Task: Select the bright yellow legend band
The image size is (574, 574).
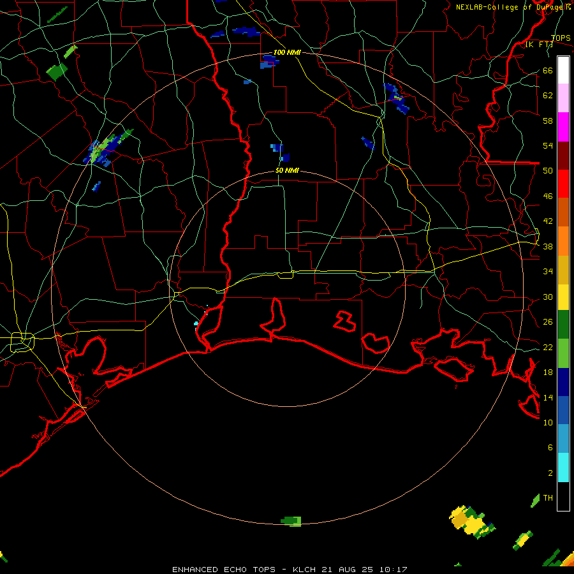Action: (563, 297)
